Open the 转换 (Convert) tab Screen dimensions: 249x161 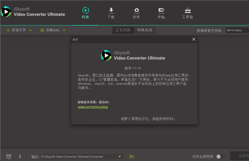pyautogui.click(x=85, y=13)
